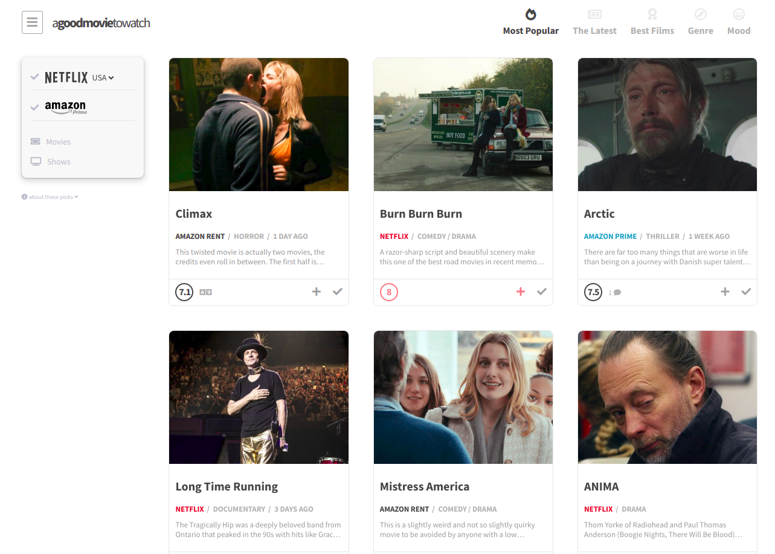Click the HORROR genre on Climax
Image resolution: width=775 pixels, height=554 pixels.
click(249, 236)
